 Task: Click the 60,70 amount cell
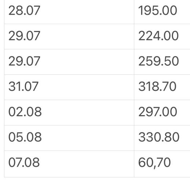[162, 164]
